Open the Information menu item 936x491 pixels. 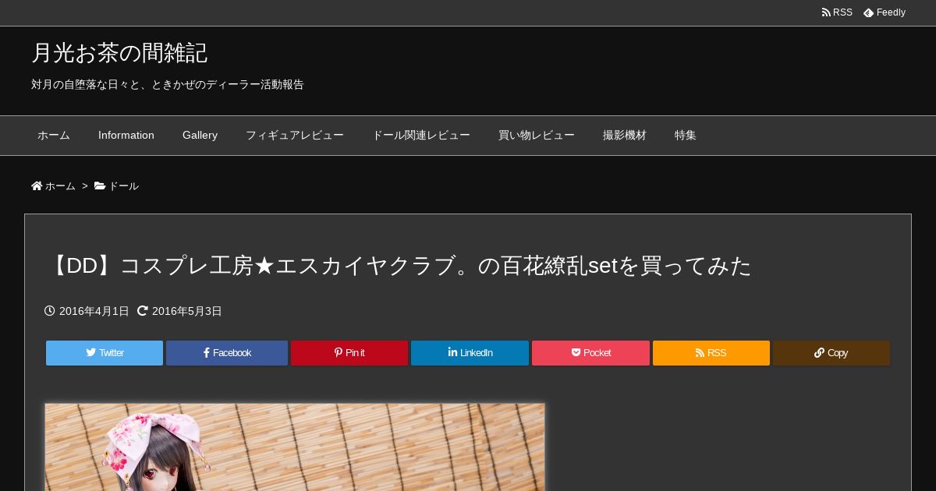tap(126, 136)
